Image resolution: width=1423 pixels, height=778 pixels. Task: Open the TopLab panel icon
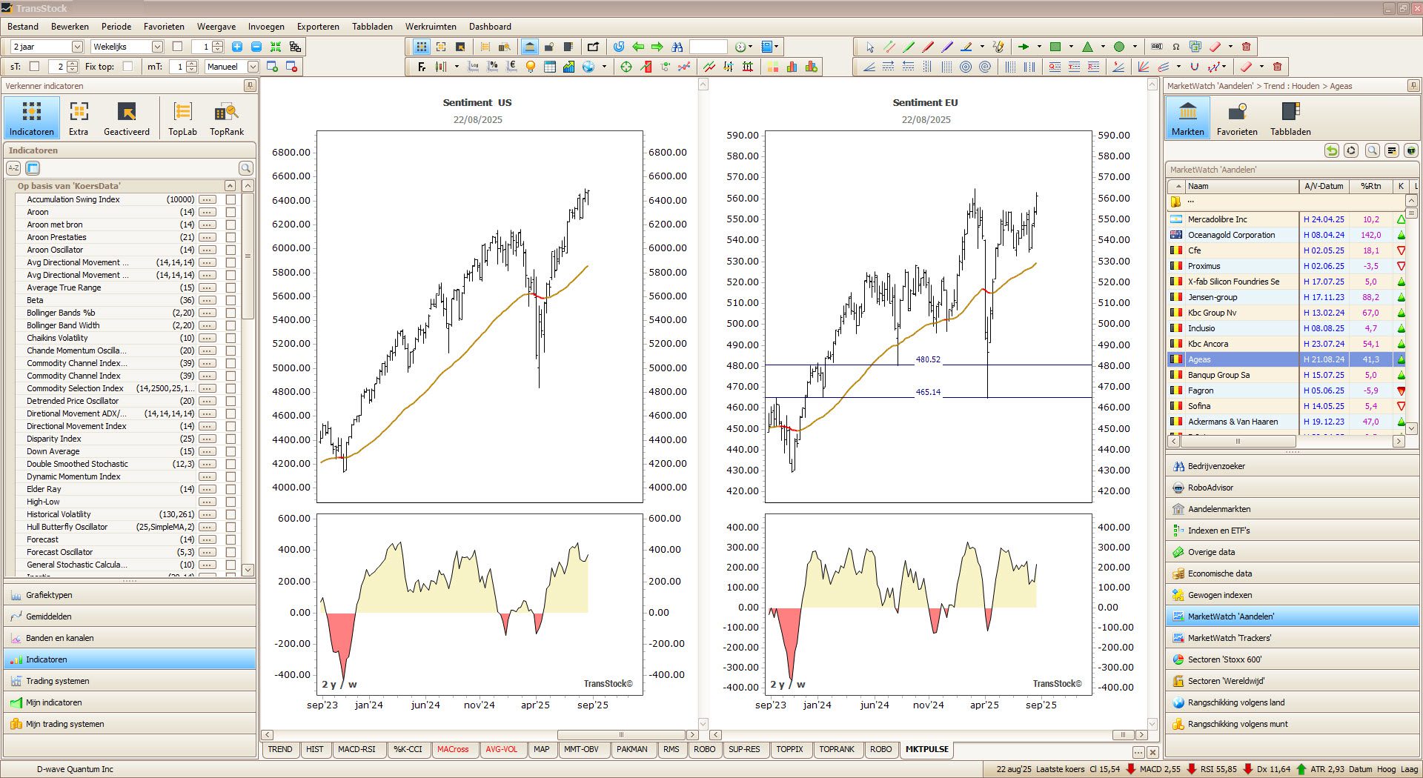182,119
